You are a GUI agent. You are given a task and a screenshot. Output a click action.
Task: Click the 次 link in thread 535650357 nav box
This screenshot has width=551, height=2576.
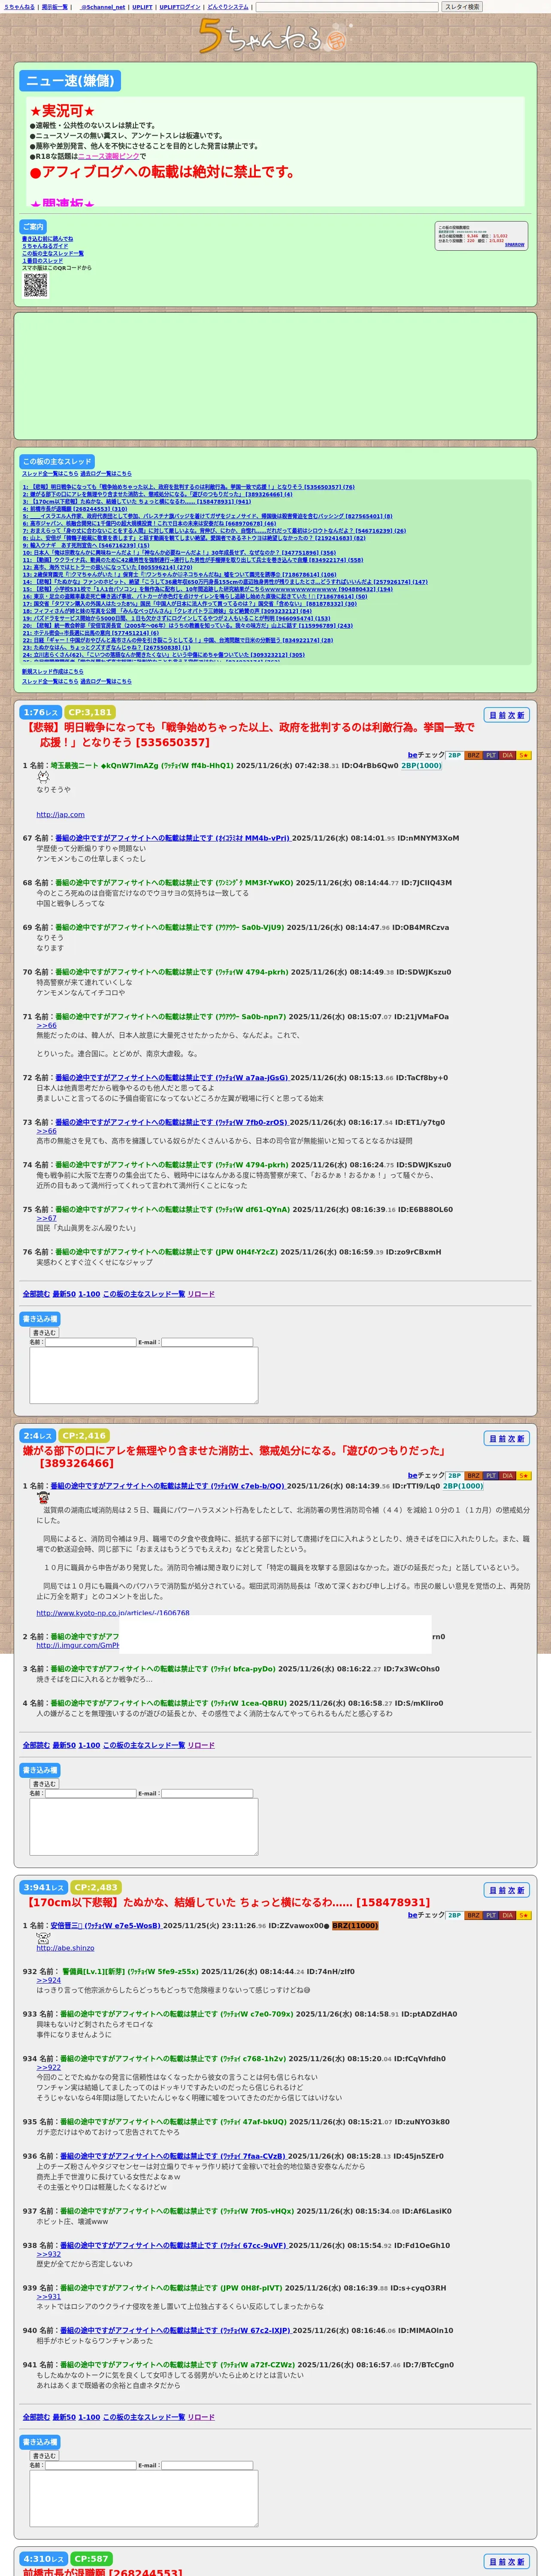(511, 715)
